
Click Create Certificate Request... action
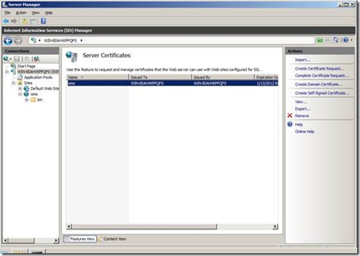pyautogui.click(x=319, y=68)
